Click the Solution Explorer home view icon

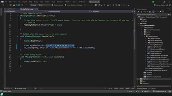coord(138,12)
